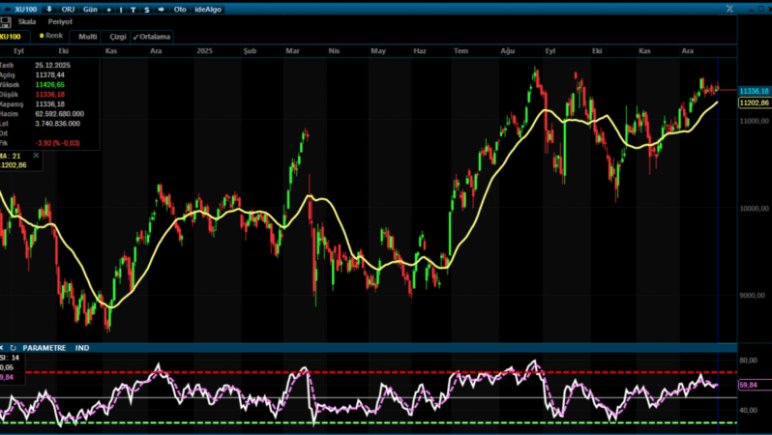Open PARAMETRE for the indicator panel
The image size is (772, 435).
coord(45,347)
